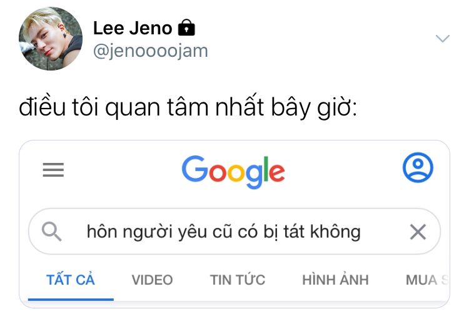Screen dimensions: 469x319
Task: Click the Lee Jeno display name
Action: pos(133,28)
